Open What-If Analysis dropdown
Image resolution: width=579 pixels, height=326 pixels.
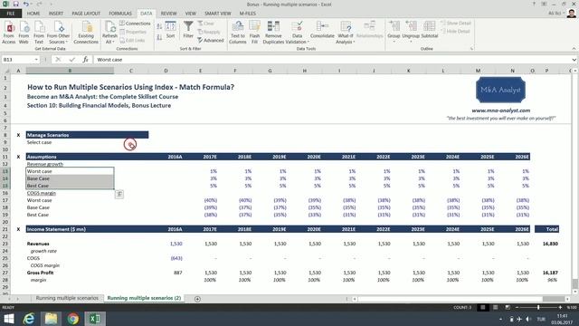(x=346, y=33)
